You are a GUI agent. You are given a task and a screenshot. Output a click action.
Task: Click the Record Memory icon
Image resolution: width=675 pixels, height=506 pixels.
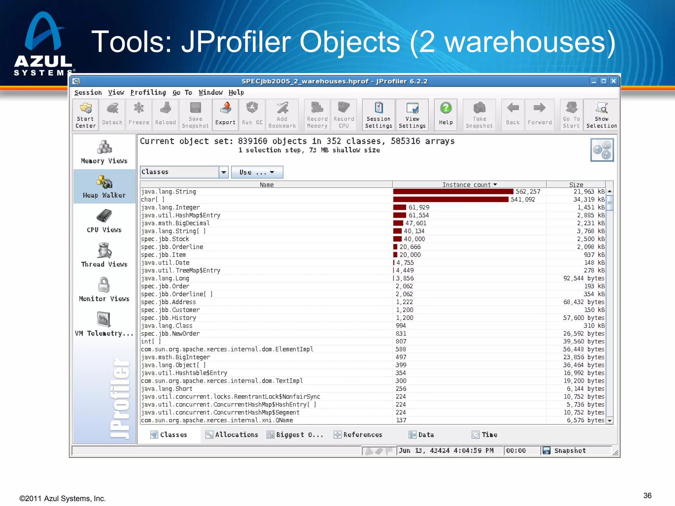[317, 115]
